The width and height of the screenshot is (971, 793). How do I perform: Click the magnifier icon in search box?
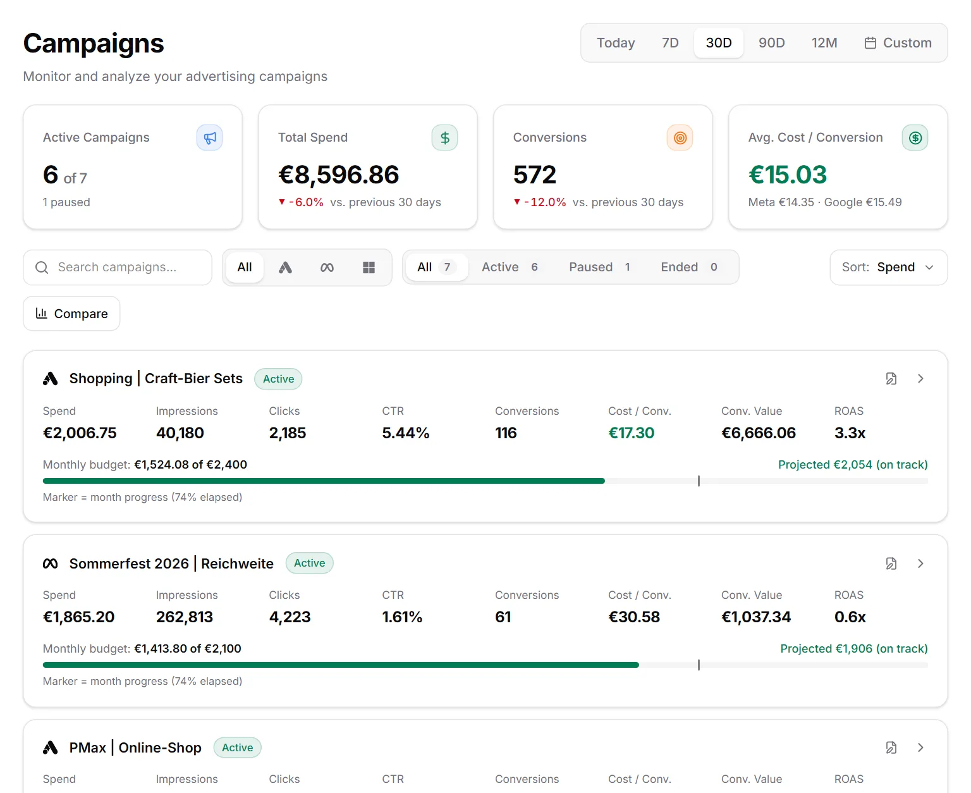click(42, 267)
